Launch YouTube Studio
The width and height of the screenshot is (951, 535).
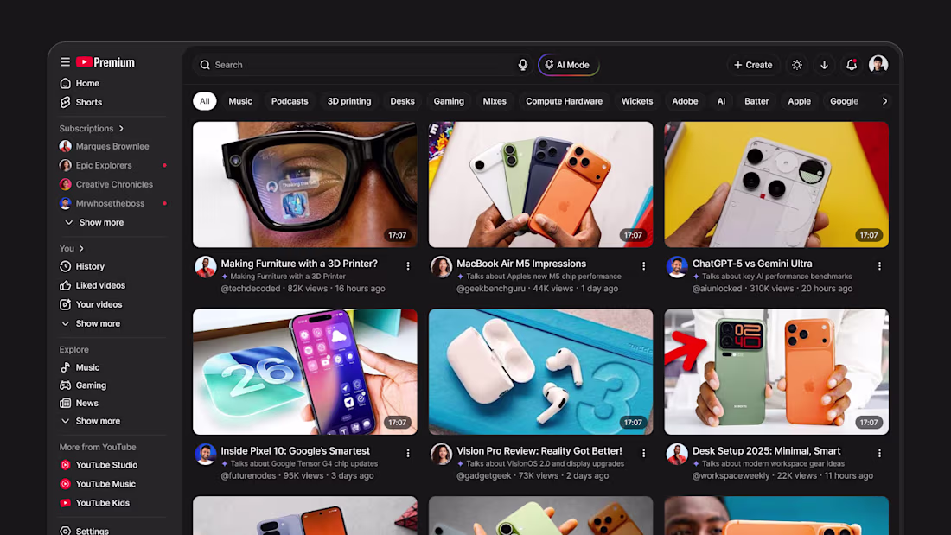pyautogui.click(x=99, y=465)
